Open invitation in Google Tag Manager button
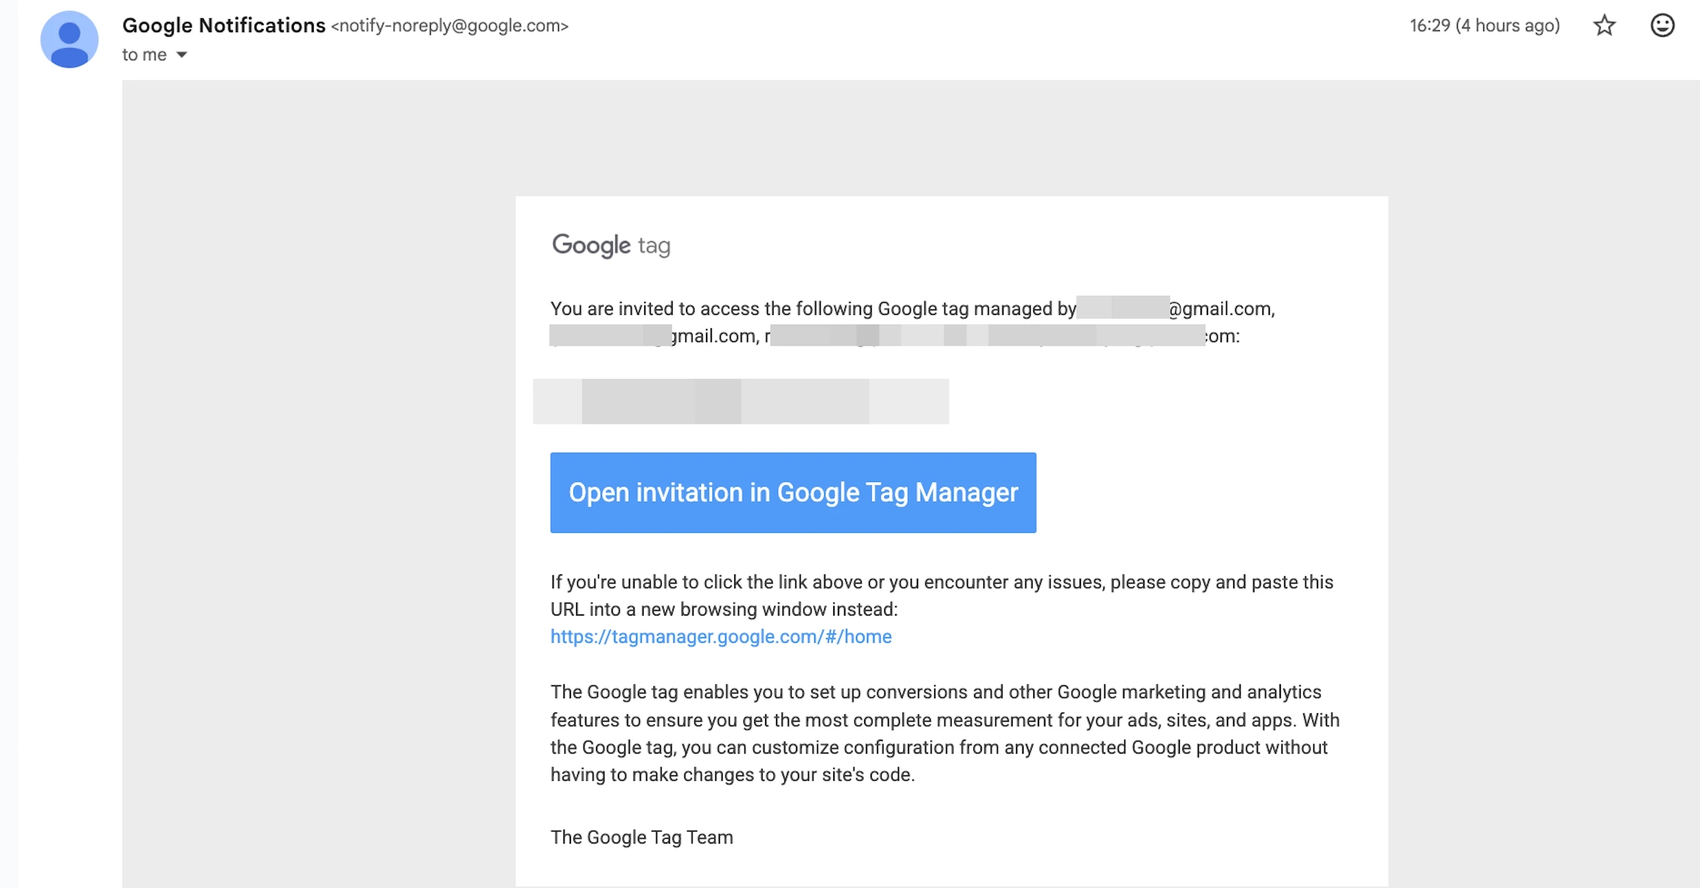Viewport: 1700px width, 888px height. pos(793,492)
